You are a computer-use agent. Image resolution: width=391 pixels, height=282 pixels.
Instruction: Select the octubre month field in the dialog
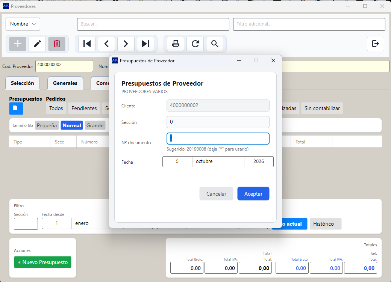[x=218, y=161]
